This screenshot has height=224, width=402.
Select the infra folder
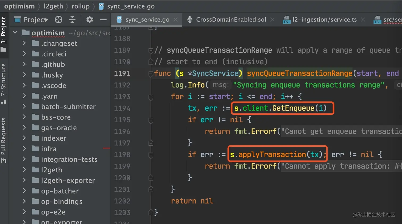49,149
